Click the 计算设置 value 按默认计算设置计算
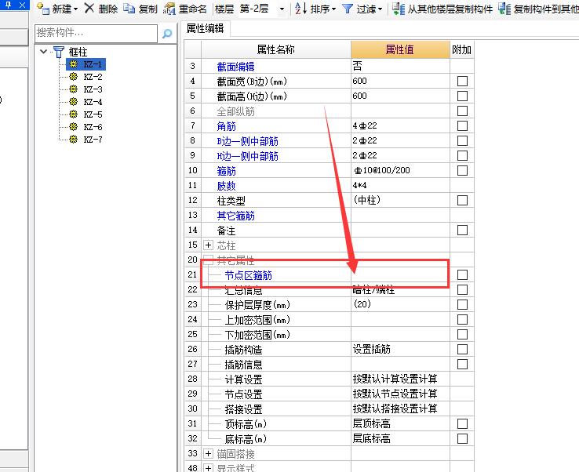579x472 pixels. point(395,379)
